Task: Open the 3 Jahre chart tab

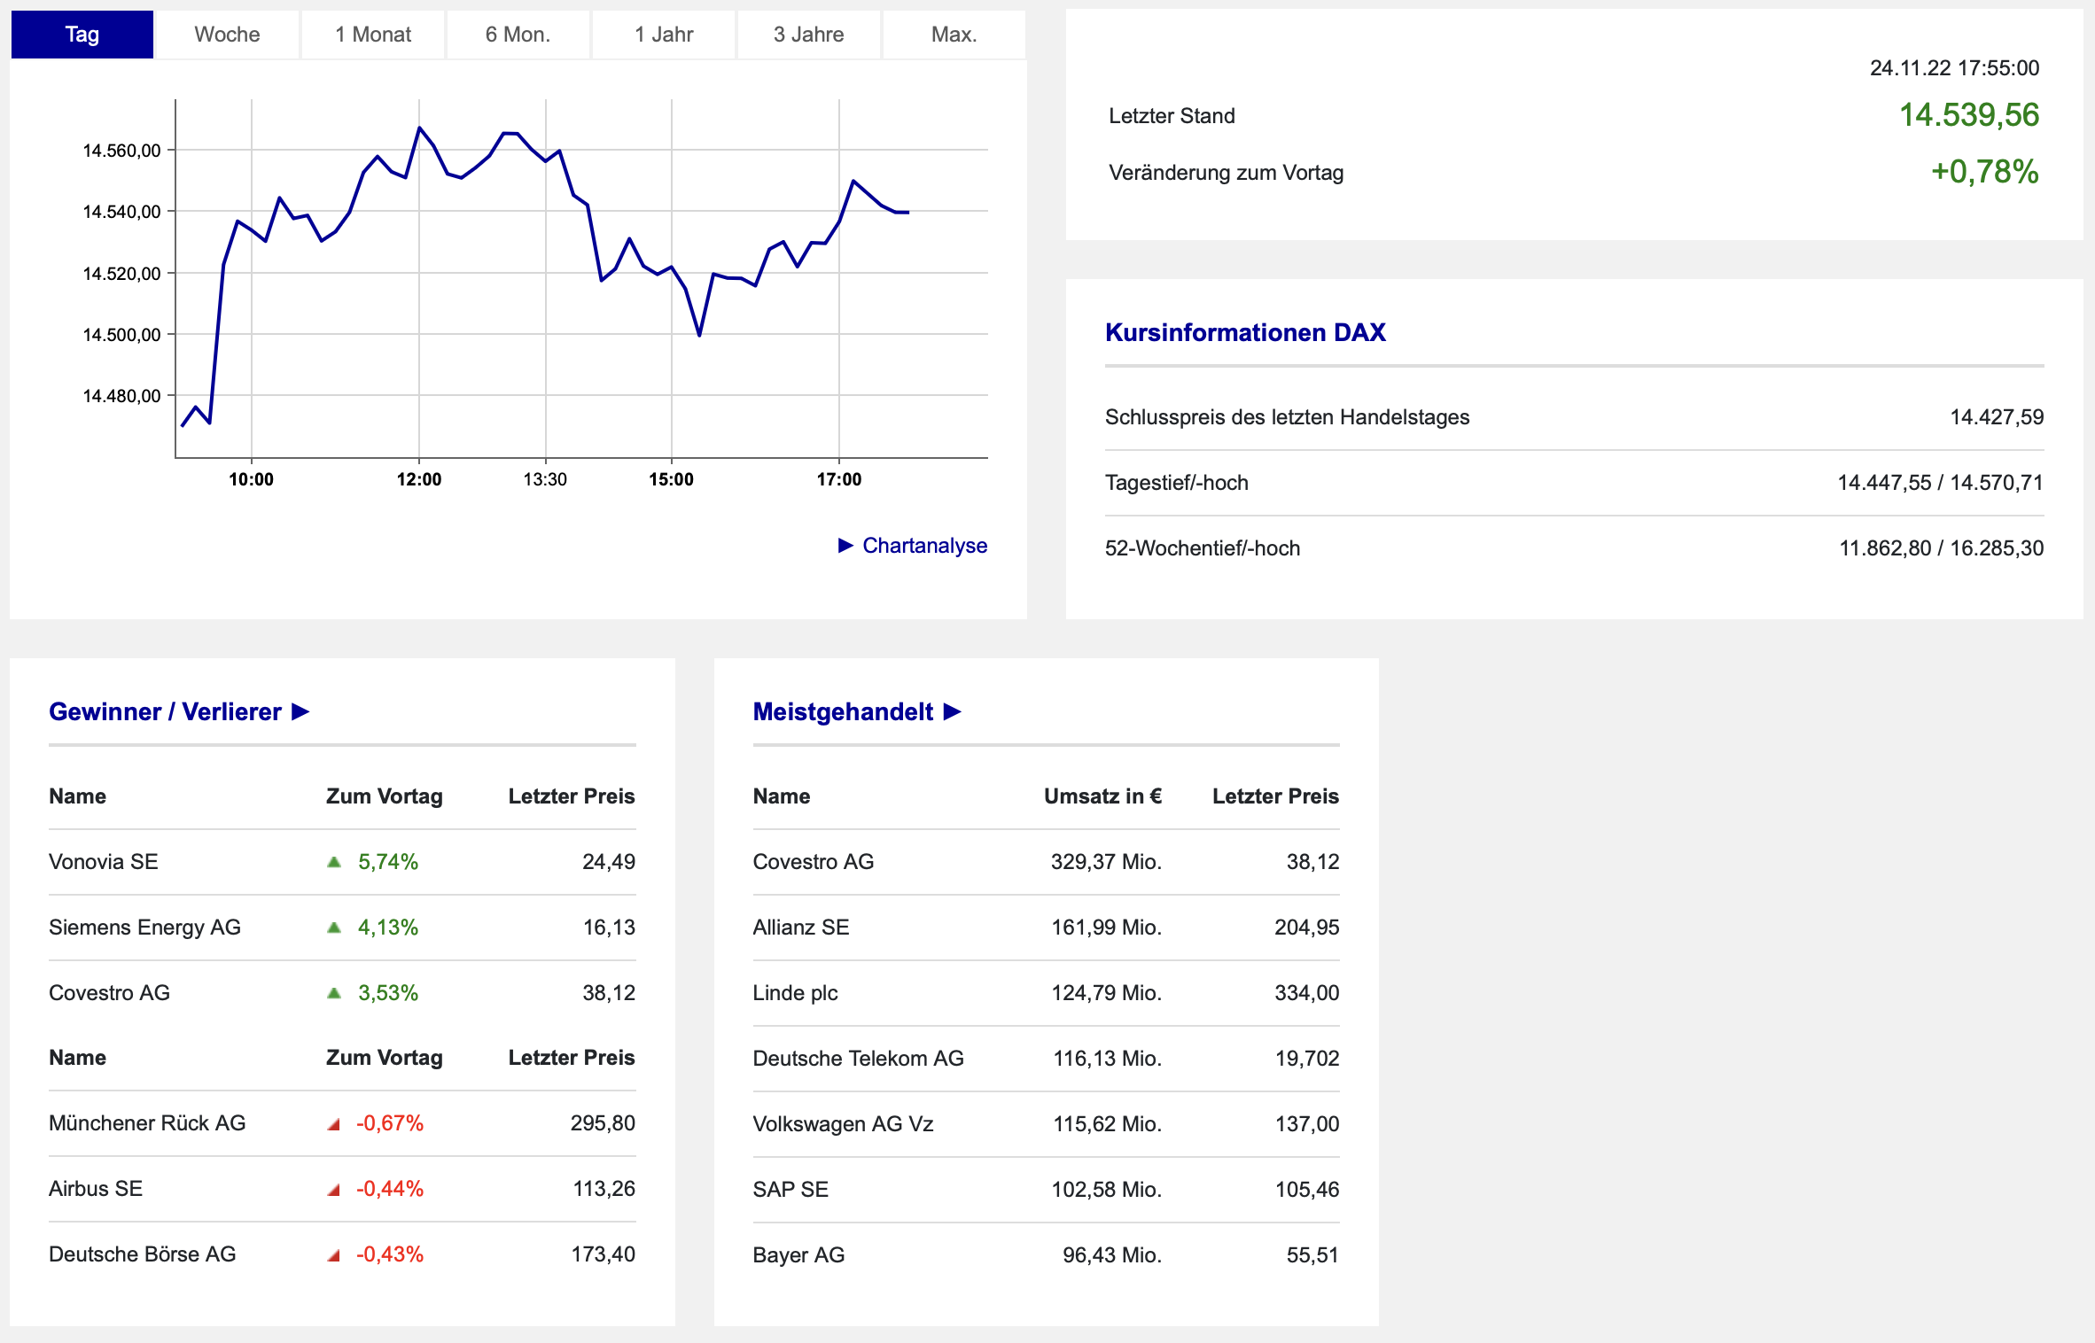Action: point(808,35)
